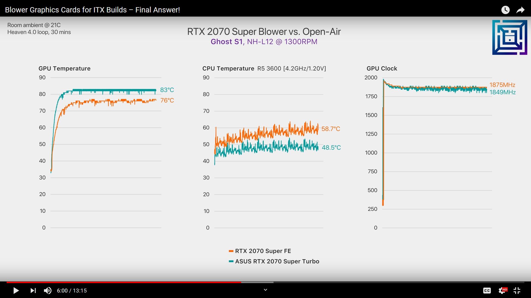The width and height of the screenshot is (531, 298).
Task: Toggle closed captions
Action: pos(487,291)
